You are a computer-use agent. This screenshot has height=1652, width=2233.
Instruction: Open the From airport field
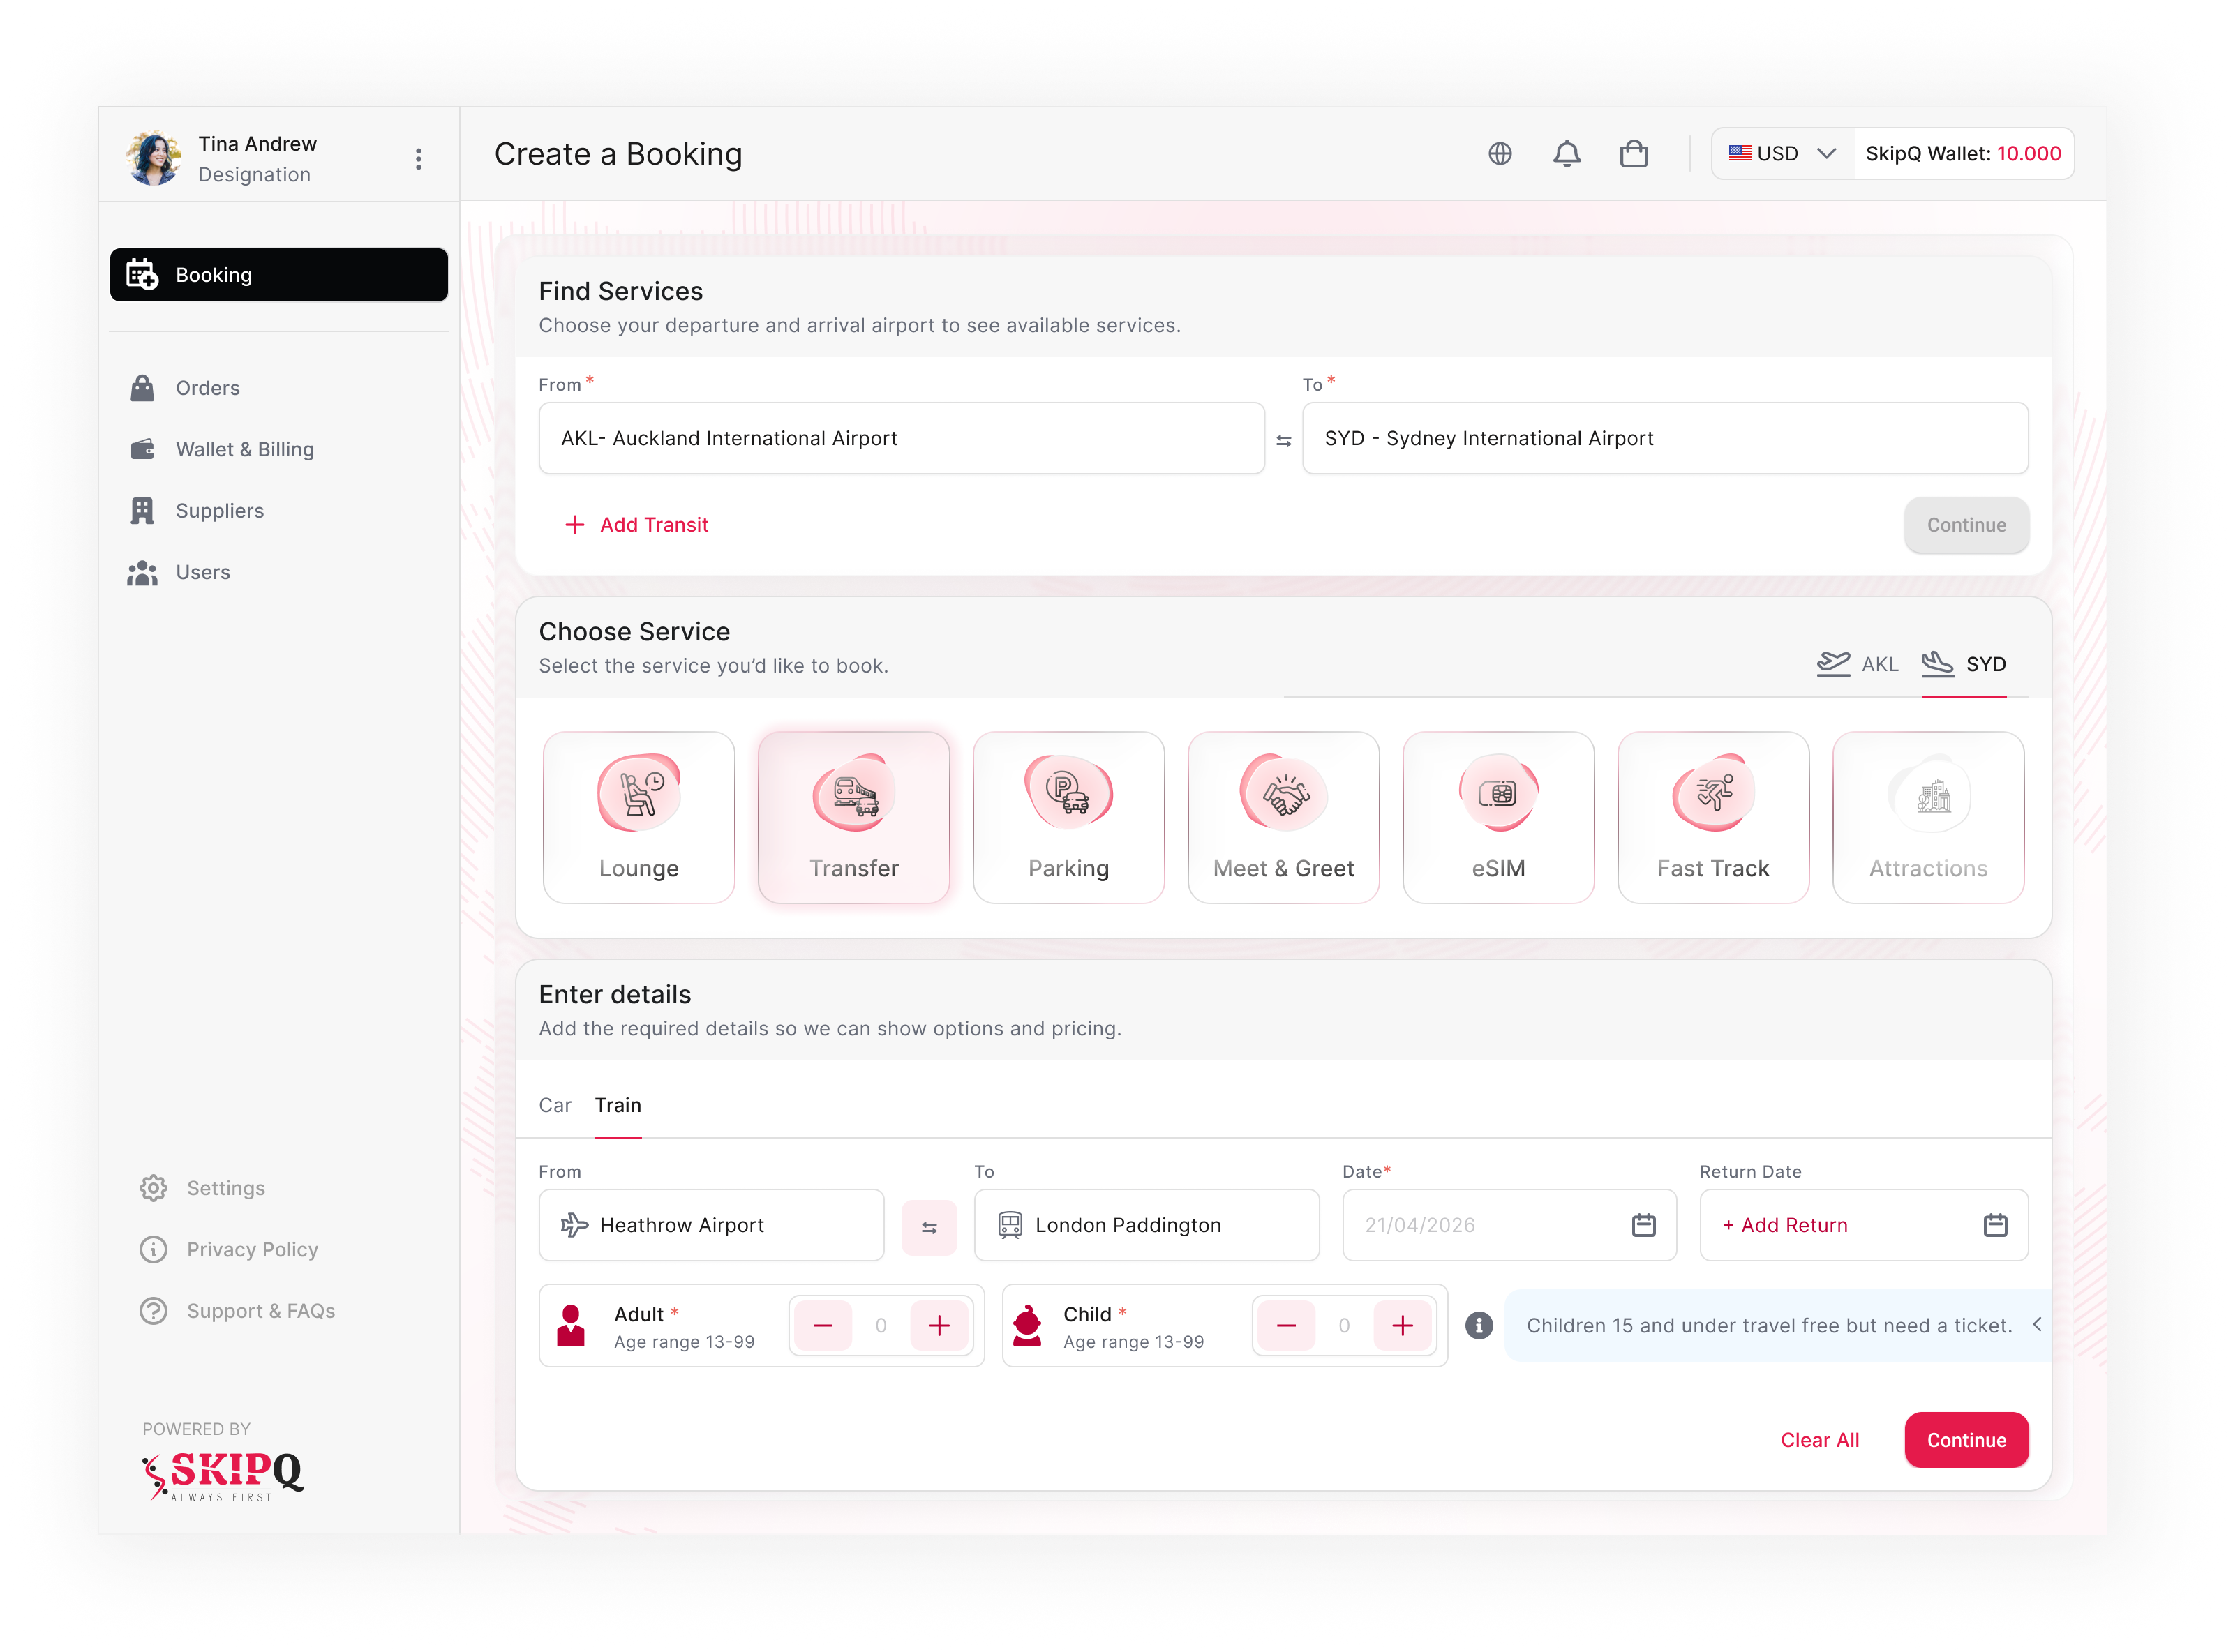coord(901,438)
